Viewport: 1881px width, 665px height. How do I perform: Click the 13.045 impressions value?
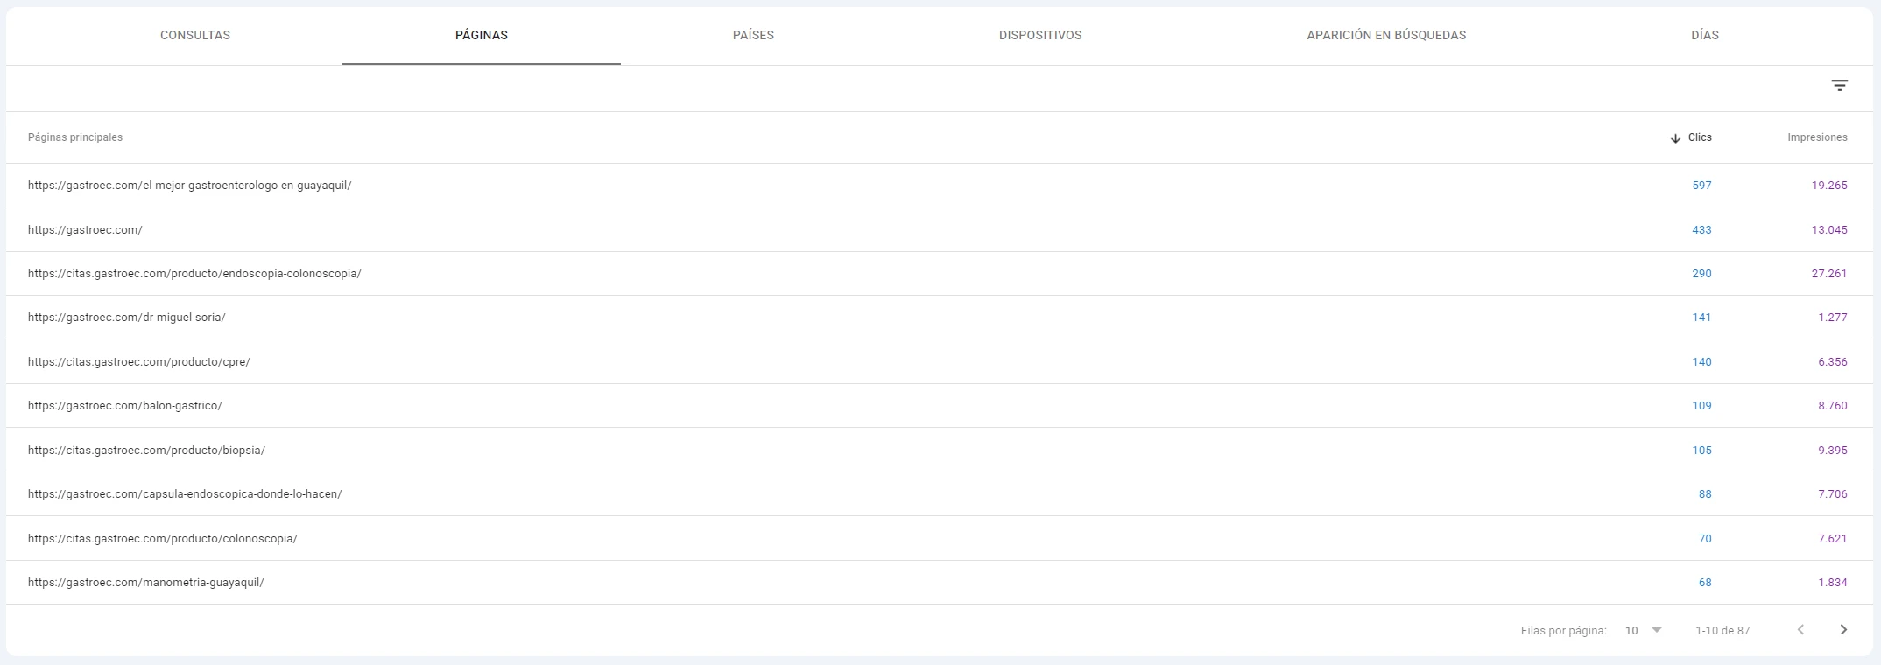pos(1829,230)
